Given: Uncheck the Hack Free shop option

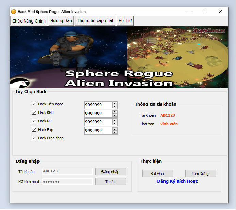Looking at the screenshot, I should coord(34,138).
